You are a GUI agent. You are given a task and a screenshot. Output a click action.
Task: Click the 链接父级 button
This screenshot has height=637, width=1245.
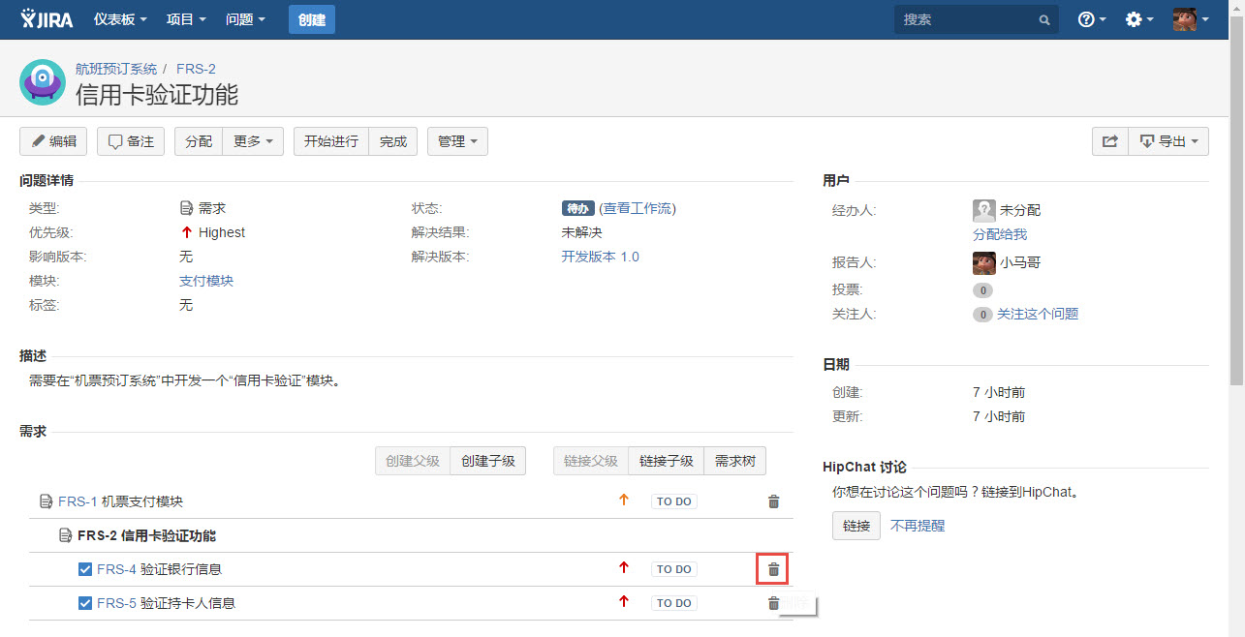pos(591,461)
